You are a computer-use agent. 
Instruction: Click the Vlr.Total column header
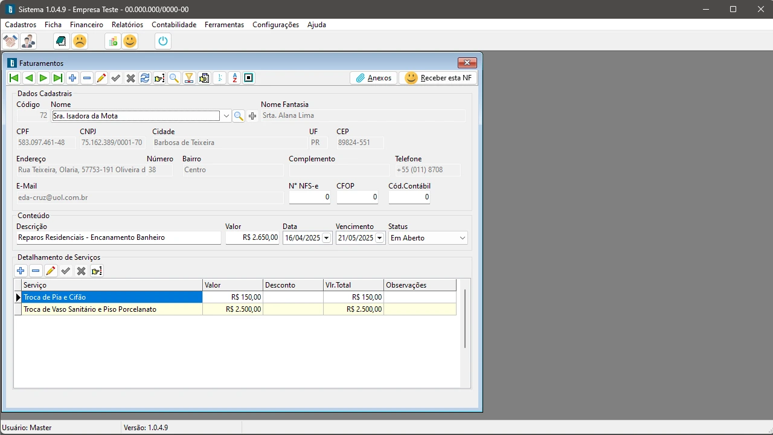353,285
